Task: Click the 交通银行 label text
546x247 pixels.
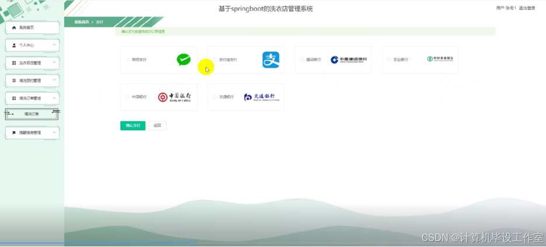Action: click(226, 97)
